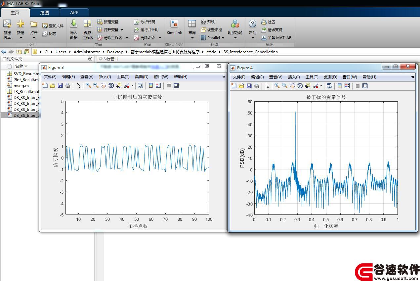Click the New Figure icon in Figure 3
This screenshot has height=281, width=420.
point(45,85)
